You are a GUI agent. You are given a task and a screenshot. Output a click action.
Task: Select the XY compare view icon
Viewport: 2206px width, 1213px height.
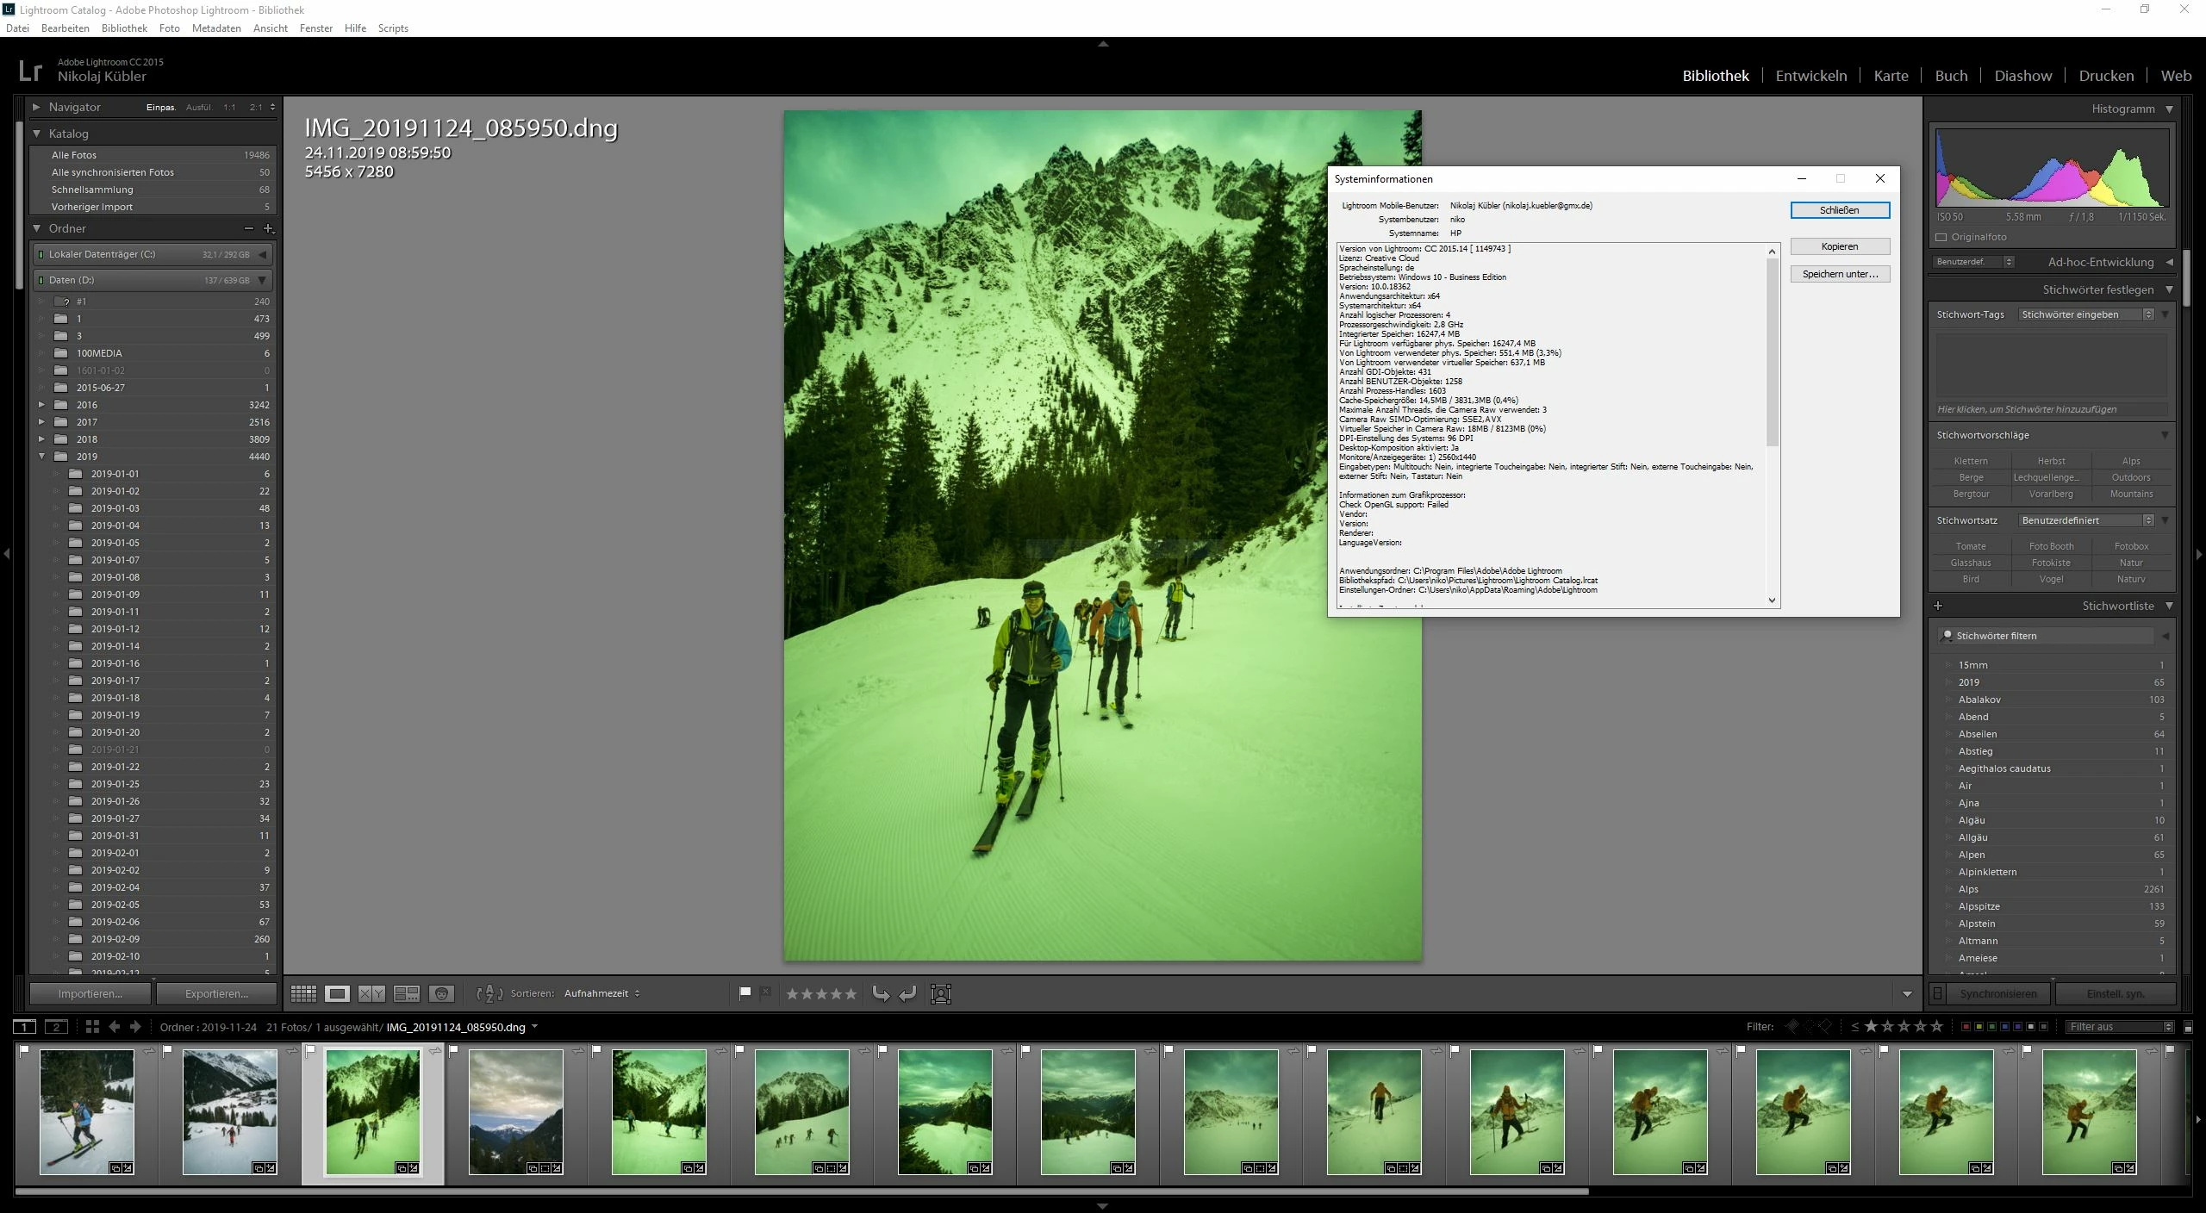(371, 994)
